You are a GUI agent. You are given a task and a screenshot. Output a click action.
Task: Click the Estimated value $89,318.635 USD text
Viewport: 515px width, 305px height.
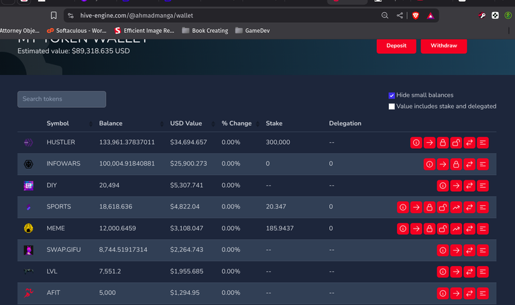point(74,51)
